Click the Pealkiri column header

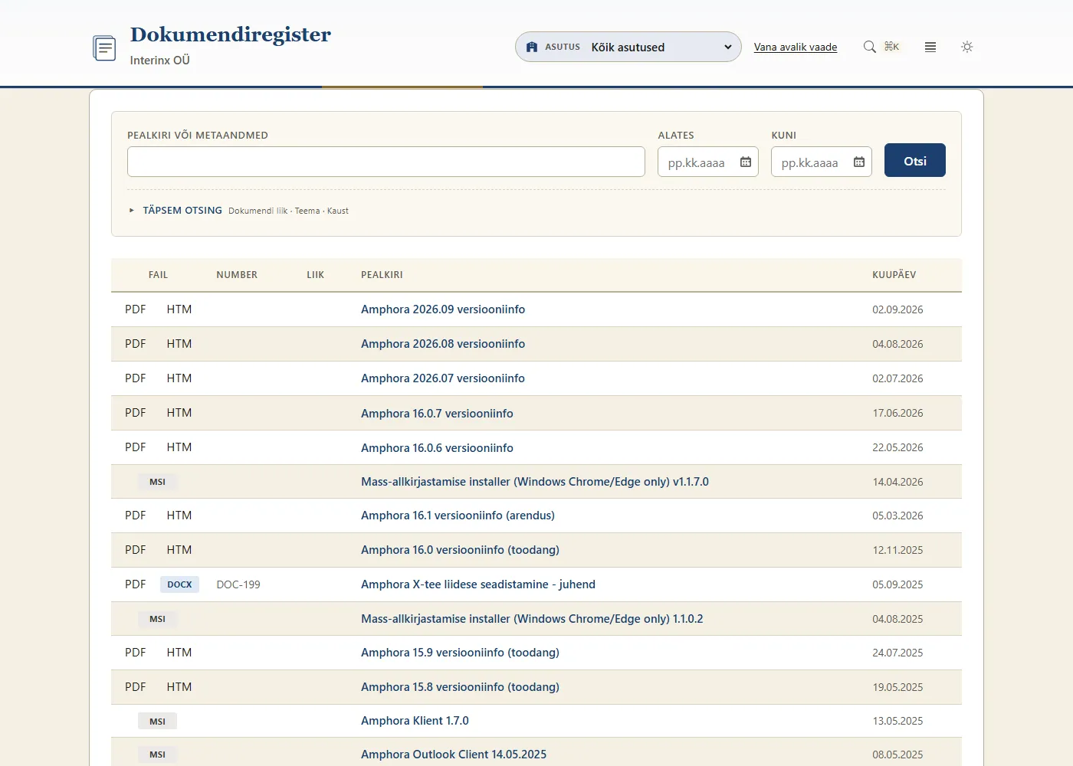[x=382, y=274]
